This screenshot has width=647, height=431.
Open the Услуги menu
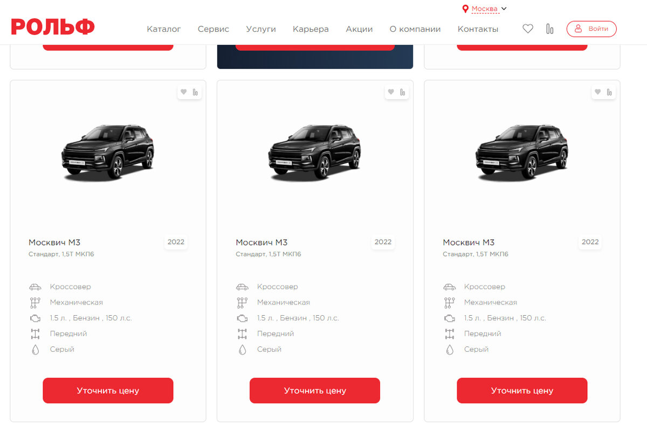(x=261, y=29)
